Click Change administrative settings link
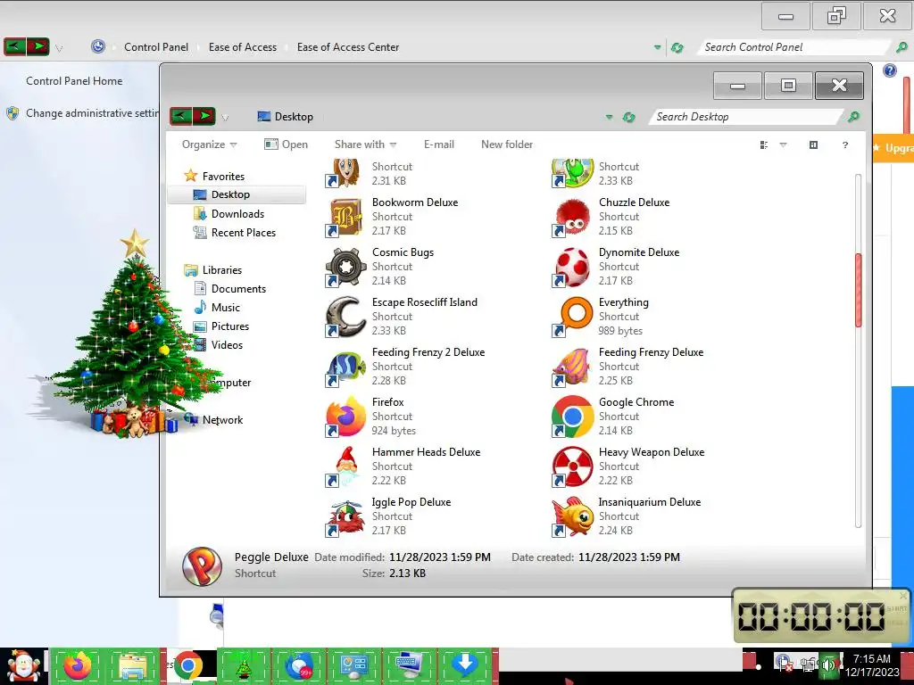 click(92, 113)
